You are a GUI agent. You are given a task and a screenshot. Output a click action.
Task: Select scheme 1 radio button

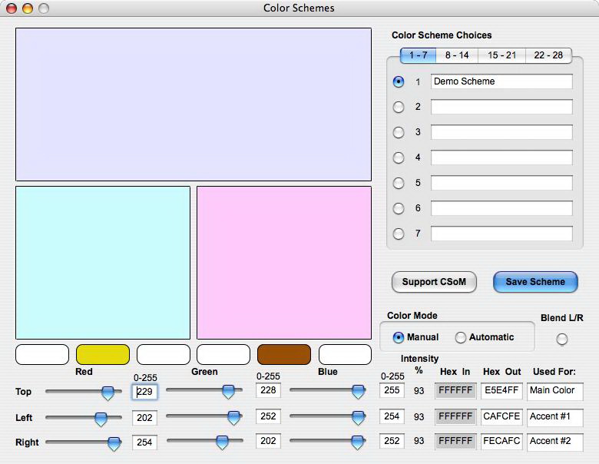click(x=399, y=81)
